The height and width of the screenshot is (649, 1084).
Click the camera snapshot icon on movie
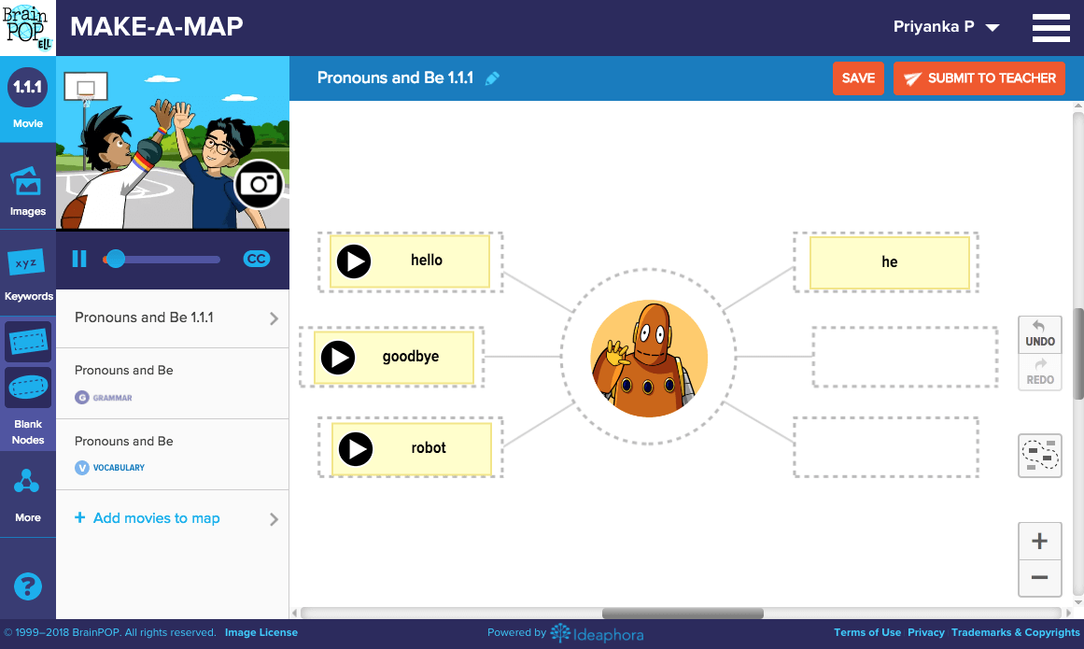coord(259,185)
